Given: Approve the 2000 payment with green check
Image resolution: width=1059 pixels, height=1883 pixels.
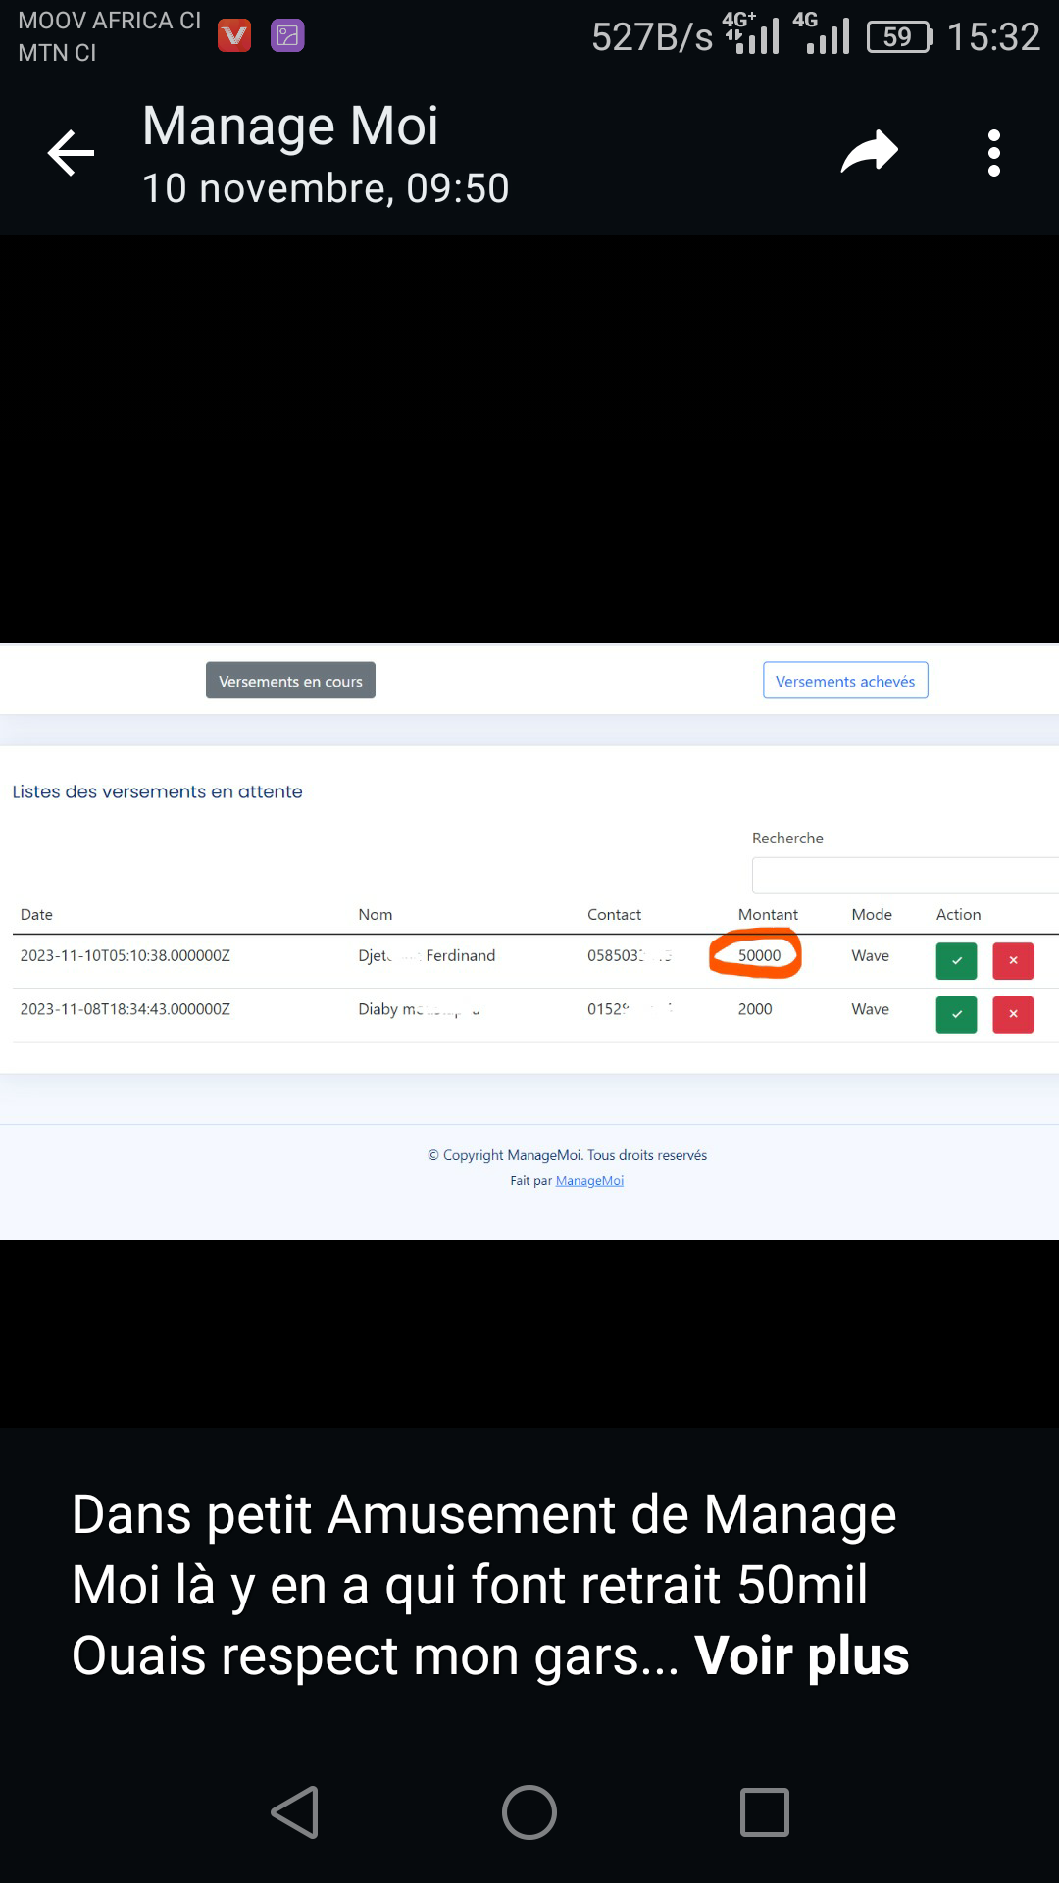Looking at the screenshot, I should [956, 1014].
